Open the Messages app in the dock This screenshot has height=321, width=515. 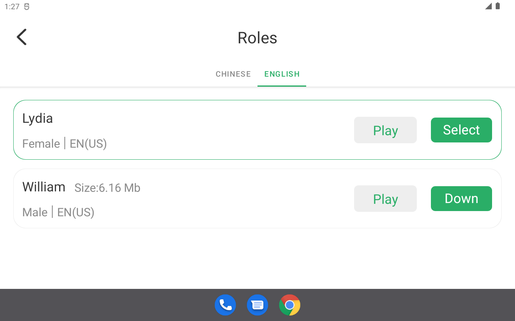(x=257, y=305)
